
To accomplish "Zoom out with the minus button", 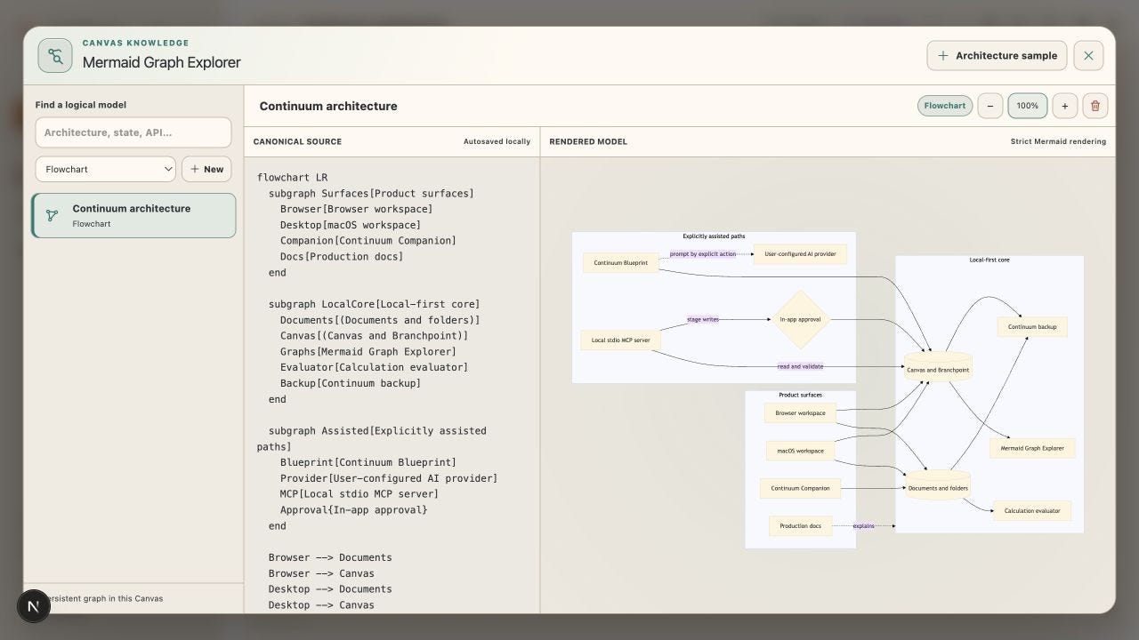I will [990, 106].
